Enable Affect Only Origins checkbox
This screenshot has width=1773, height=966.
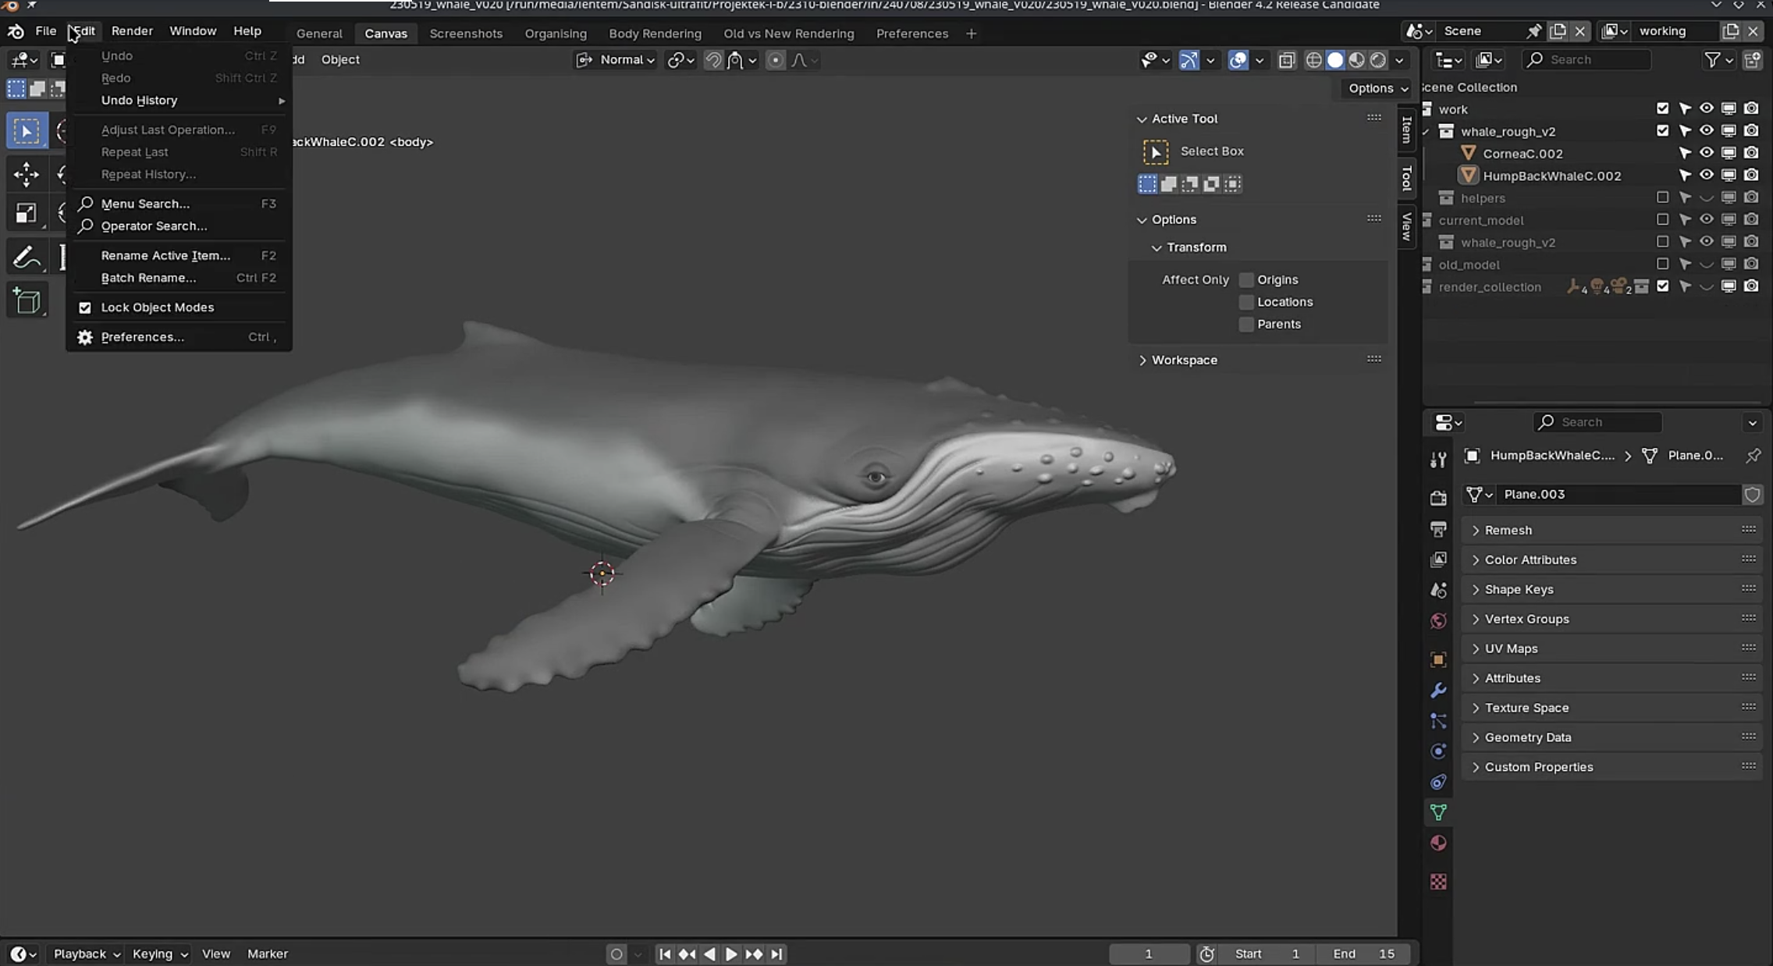1246,279
